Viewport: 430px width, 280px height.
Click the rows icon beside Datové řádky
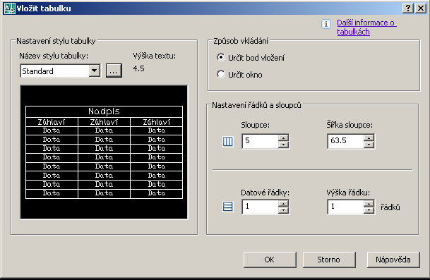coord(227,207)
